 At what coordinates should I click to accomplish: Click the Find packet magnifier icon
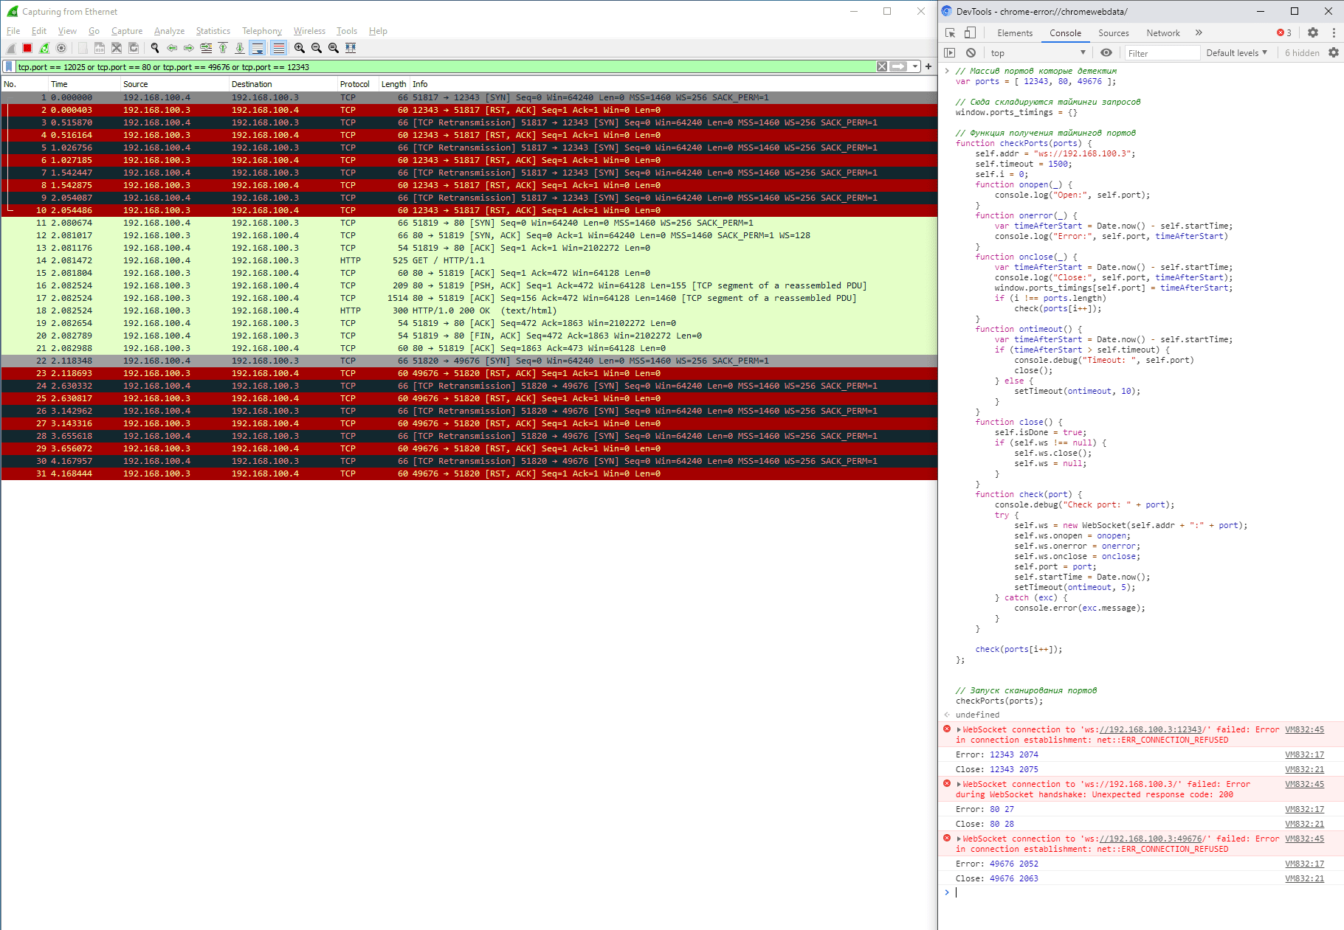(155, 48)
